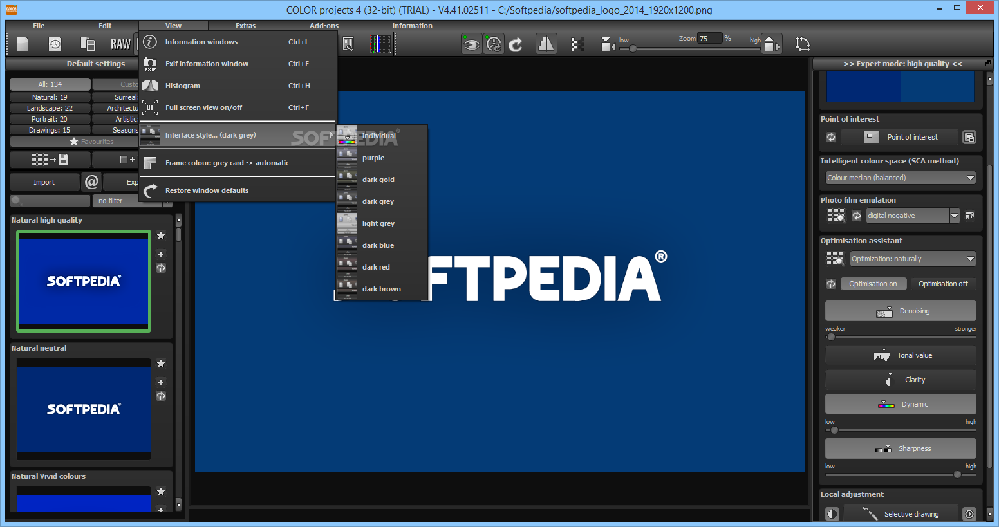Select the Natural high quality thumbnail

pos(84,281)
